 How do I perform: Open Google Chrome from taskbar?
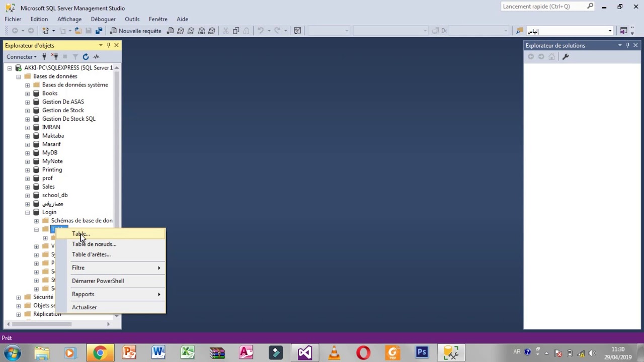(100, 352)
